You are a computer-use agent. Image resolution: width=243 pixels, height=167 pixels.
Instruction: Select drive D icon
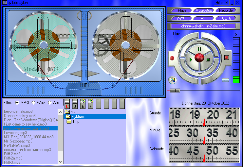pos(75,104)
